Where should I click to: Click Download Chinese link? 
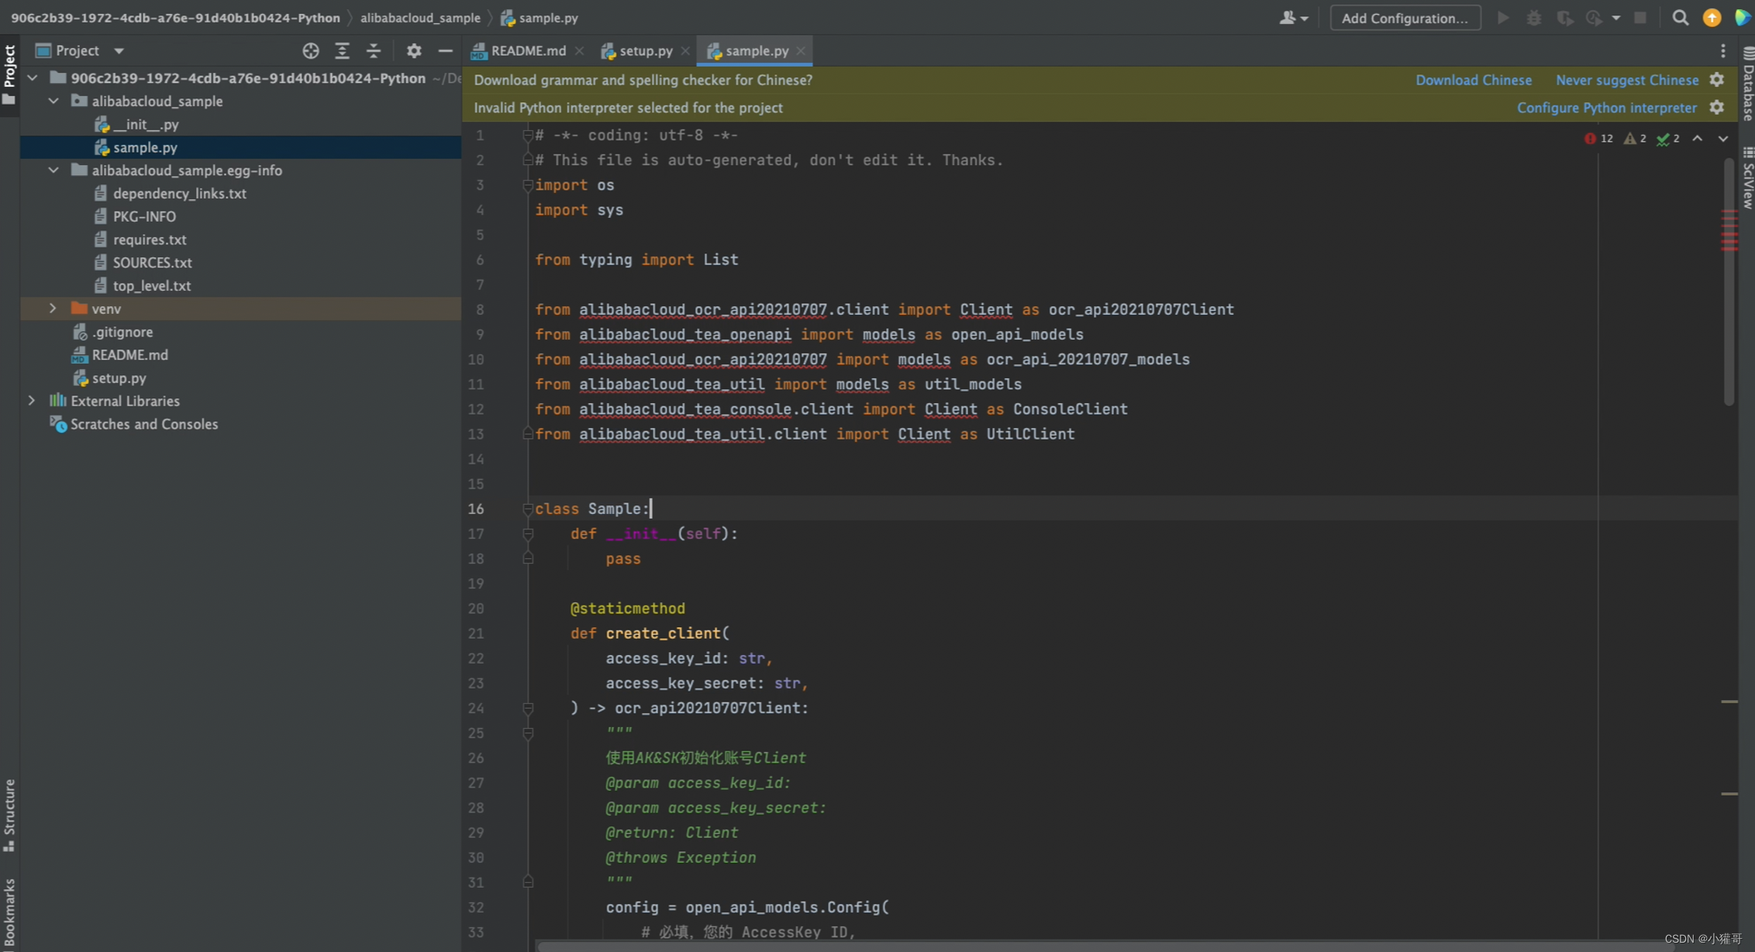click(1473, 80)
